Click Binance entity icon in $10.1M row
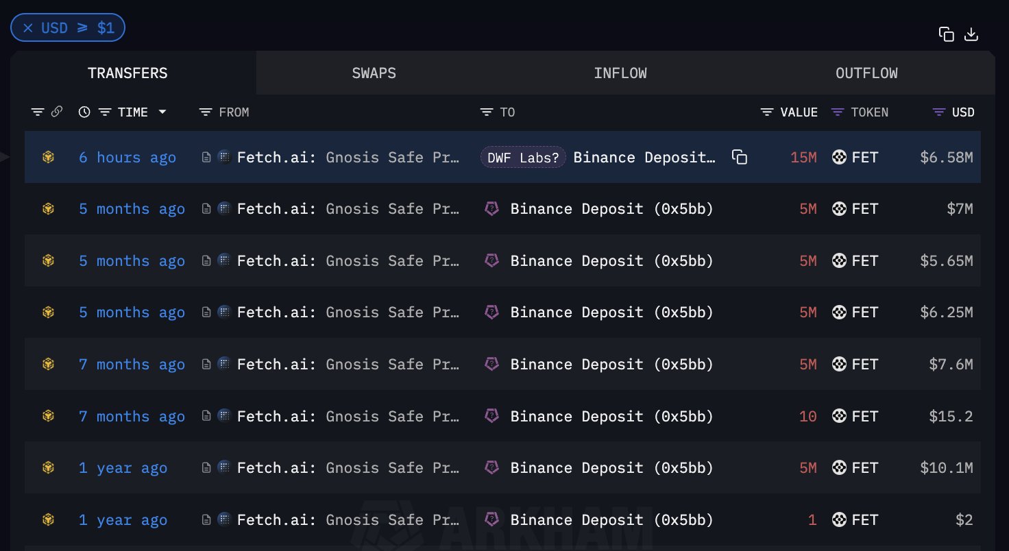This screenshot has width=1009, height=551. [x=491, y=467]
